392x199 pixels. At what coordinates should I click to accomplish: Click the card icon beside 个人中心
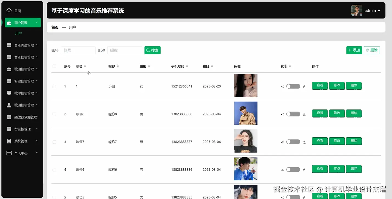[x=9, y=153]
